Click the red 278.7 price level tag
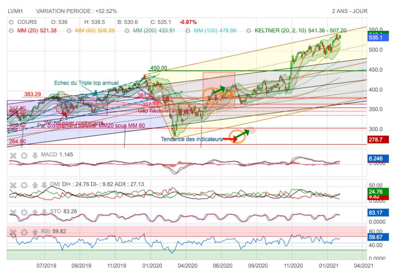Image resolution: width=401 pixels, height=274 pixels. [378, 139]
